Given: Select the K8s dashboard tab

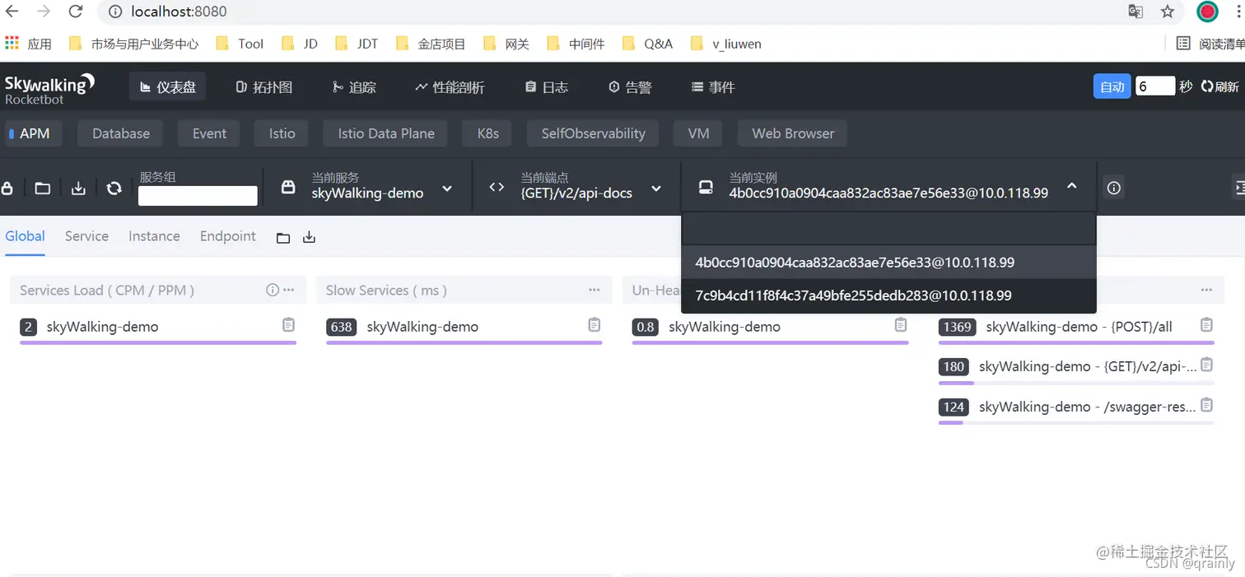Looking at the screenshot, I should pos(488,133).
